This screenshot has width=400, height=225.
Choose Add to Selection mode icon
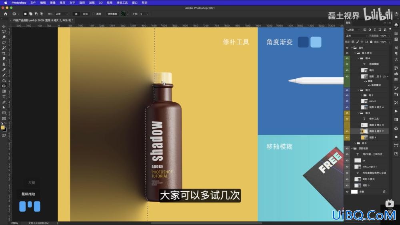[31, 14]
